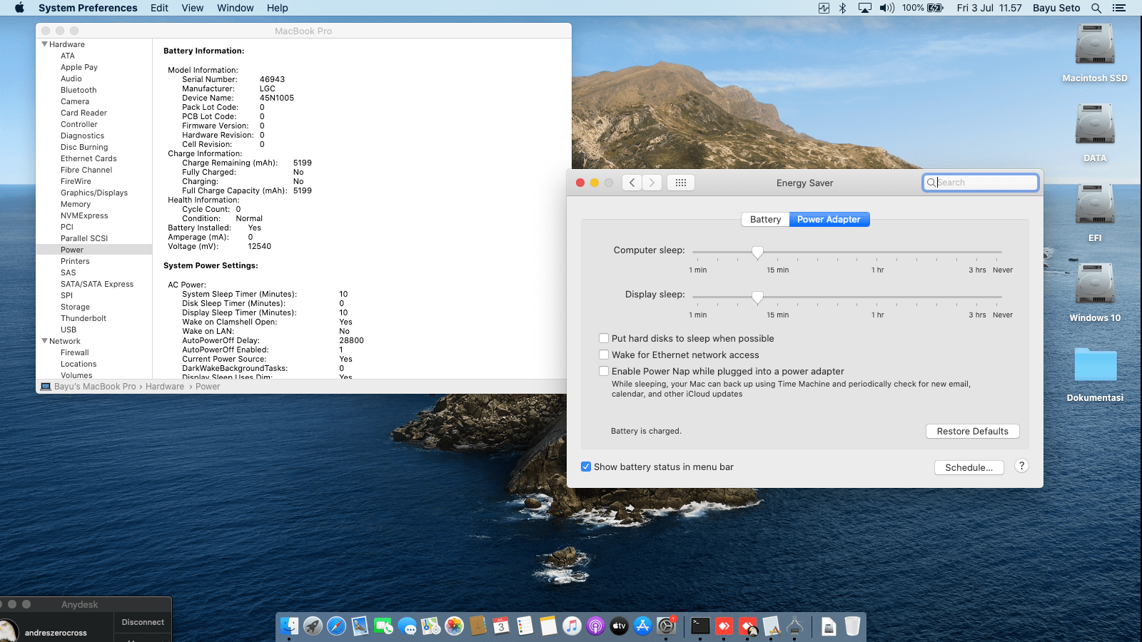Open the Energy Saver help question mark
This screenshot has width=1142, height=642.
tap(1021, 466)
